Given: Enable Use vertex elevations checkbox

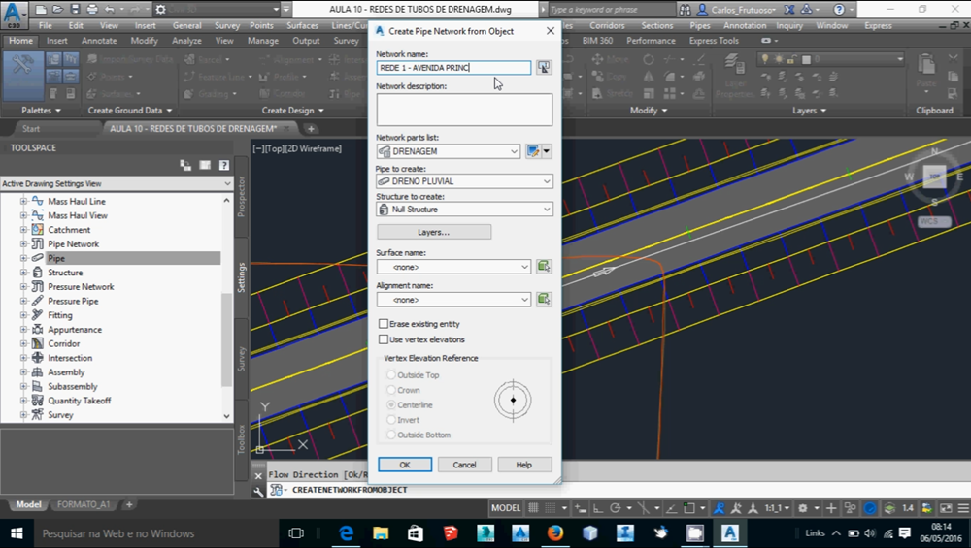Looking at the screenshot, I should click(x=384, y=339).
